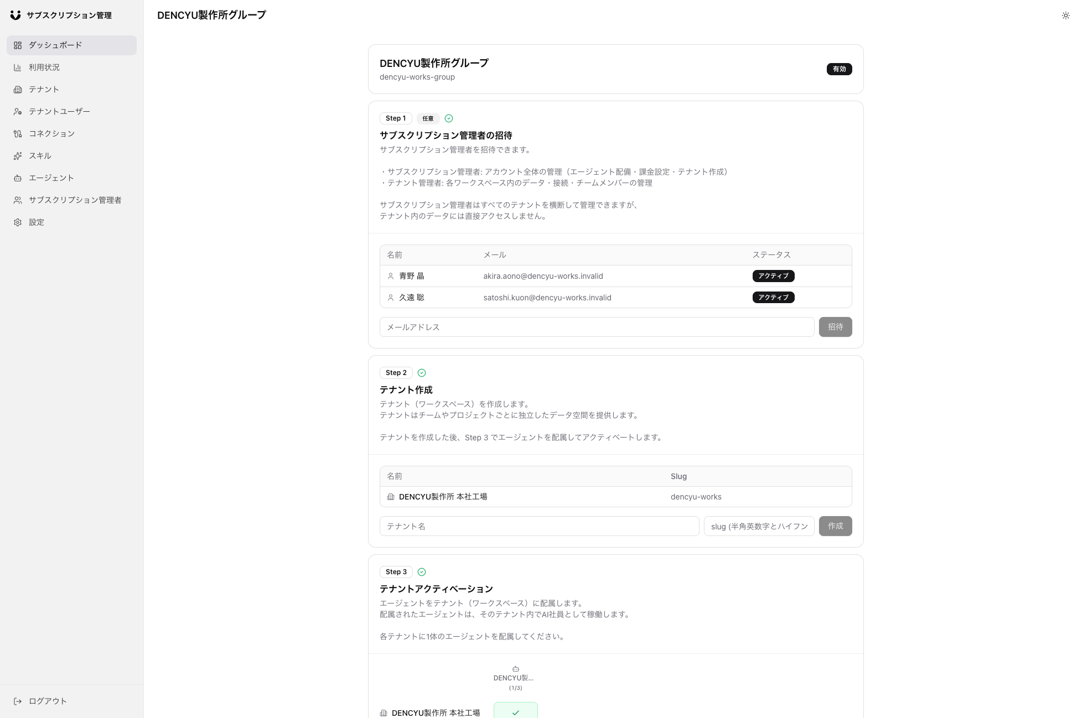
Task: Focus the テナント名 input field
Action: pyautogui.click(x=539, y=526)
